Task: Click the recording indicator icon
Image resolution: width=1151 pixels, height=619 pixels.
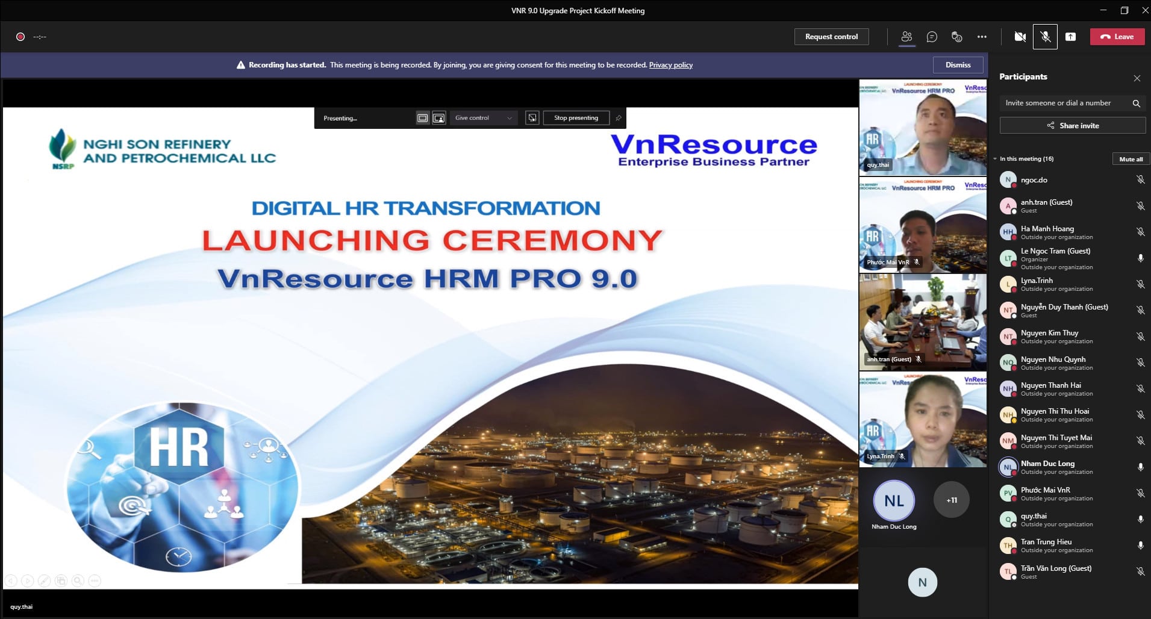Action: [20, 37]
